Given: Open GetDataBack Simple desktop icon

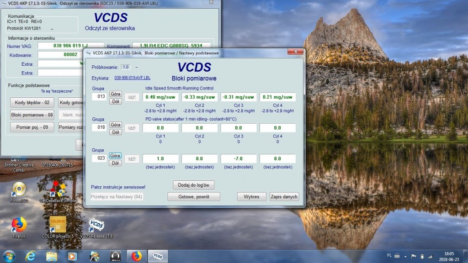Looking at the screenshot, I should [x=58, y=192].
